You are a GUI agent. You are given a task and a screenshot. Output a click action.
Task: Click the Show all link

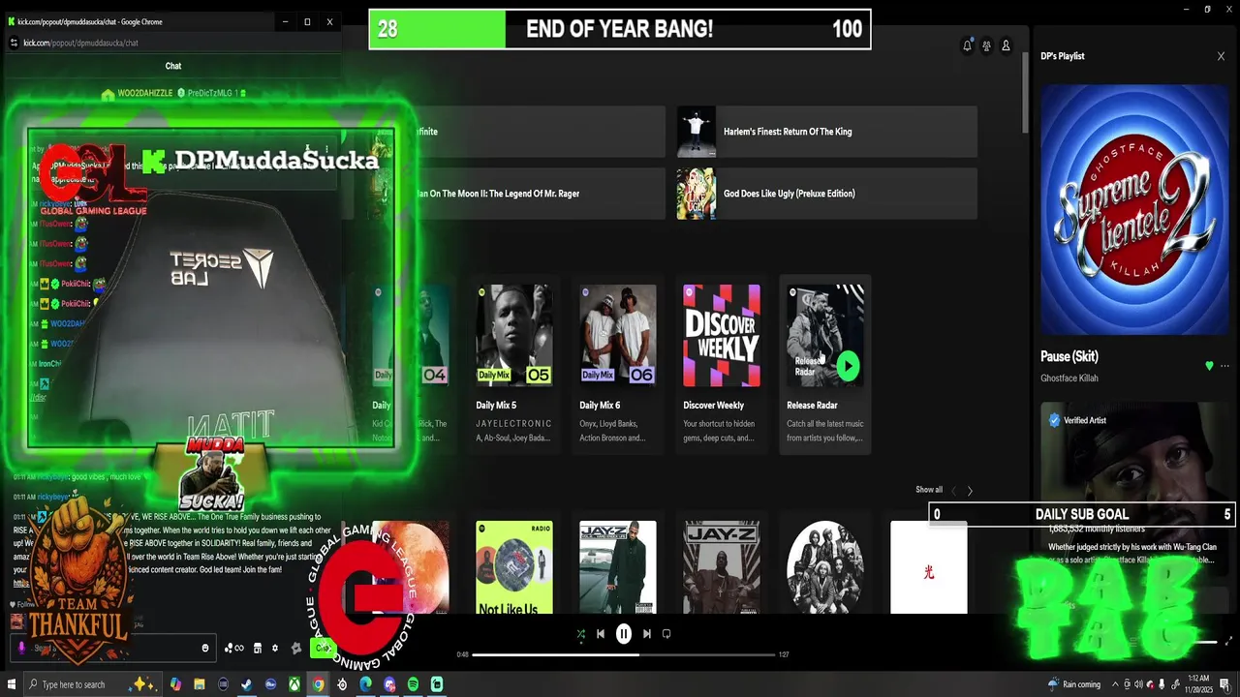[929, 490]
